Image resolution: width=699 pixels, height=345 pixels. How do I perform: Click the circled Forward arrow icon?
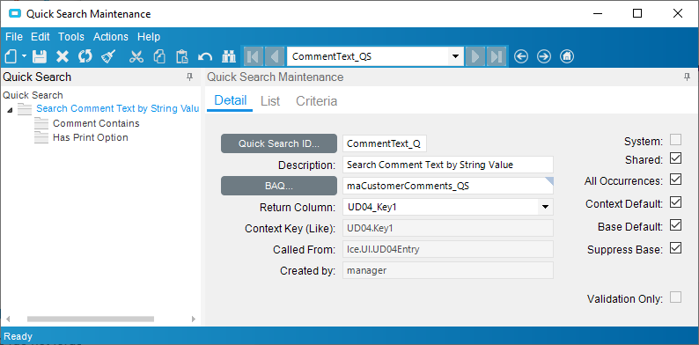[x=544, y=56]
